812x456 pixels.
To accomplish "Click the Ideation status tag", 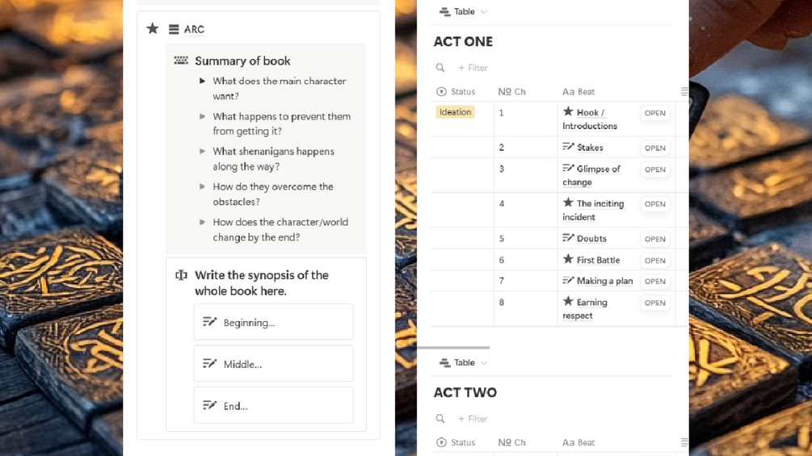I will point(455,112).
